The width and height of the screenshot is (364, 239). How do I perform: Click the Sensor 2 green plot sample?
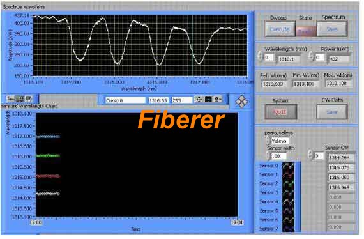(x=288, y=183)
